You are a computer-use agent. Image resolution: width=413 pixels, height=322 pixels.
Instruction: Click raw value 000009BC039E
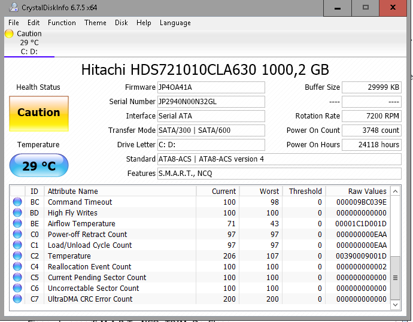click(362, 202)
